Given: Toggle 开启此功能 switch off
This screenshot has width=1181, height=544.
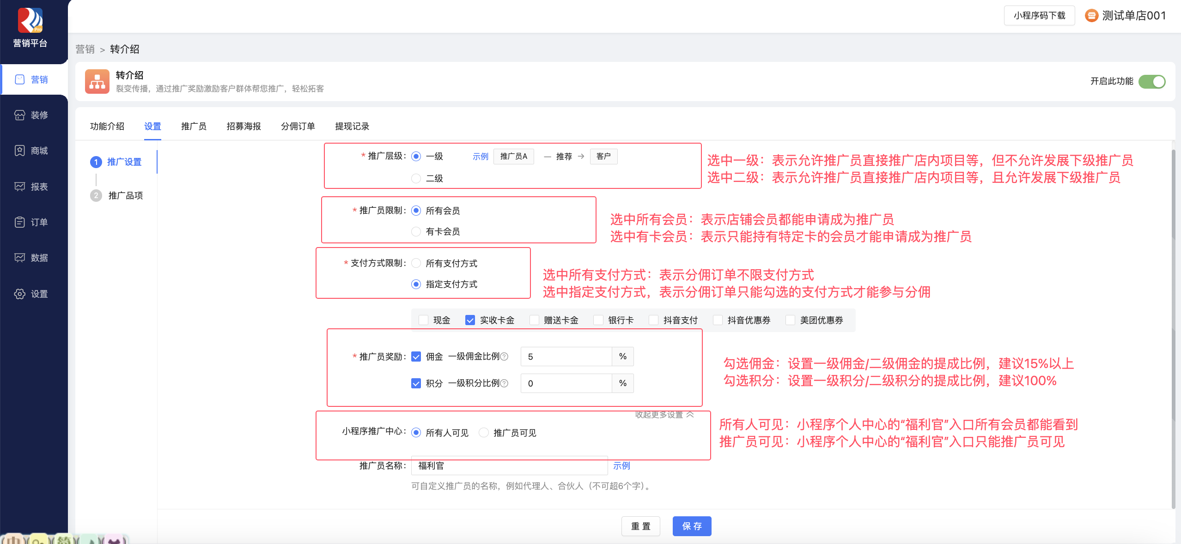Looking at the screenshot, I should (x=1151, y=82).
